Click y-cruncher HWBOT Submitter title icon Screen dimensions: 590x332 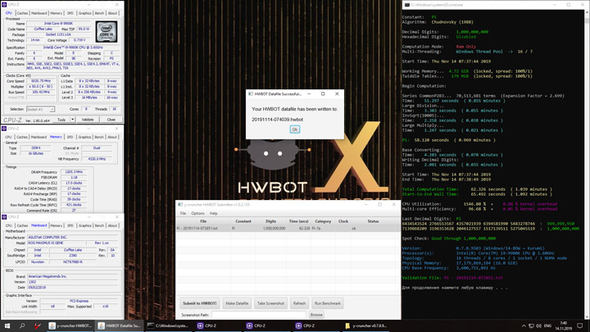(179, 205)
